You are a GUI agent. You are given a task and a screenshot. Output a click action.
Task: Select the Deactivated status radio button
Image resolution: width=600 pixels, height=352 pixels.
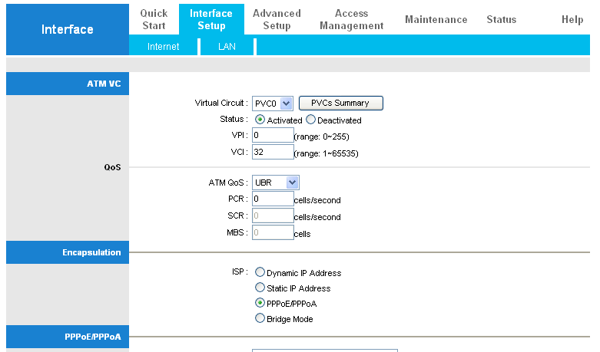[x=310, y=120]
